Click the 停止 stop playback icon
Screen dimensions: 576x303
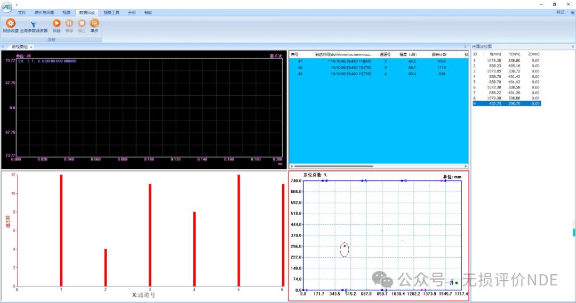82,23
